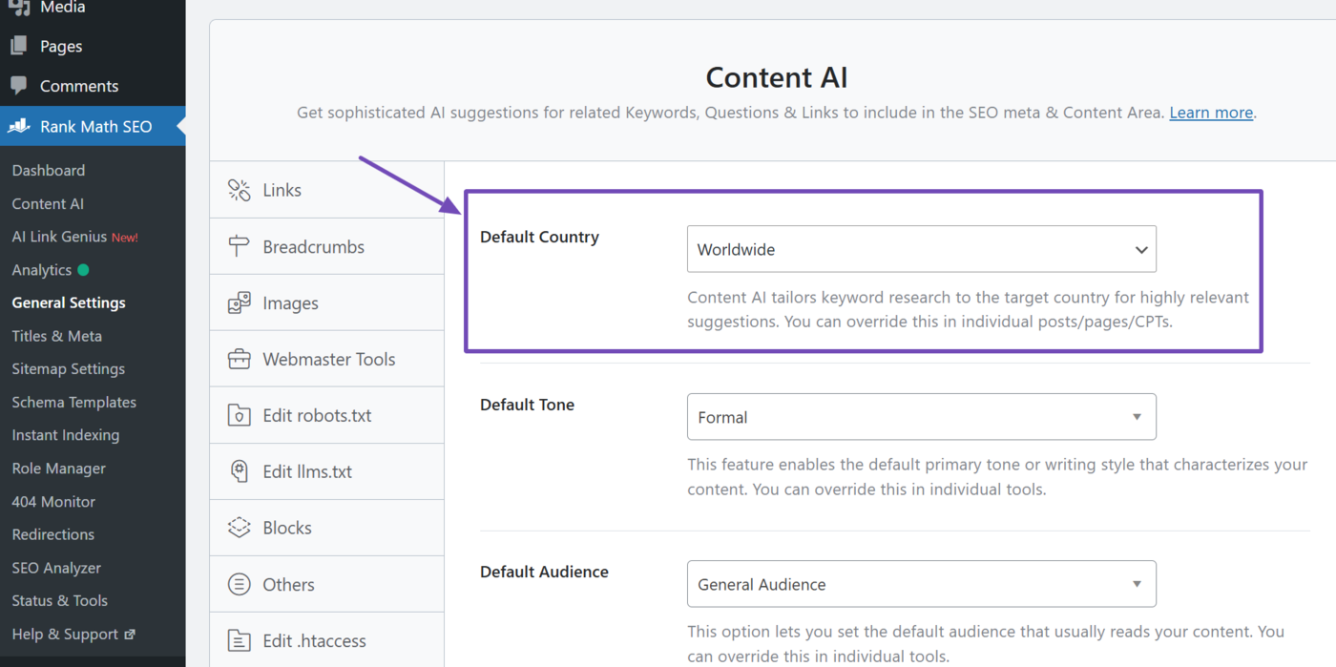This screenshot has width=1336, height=667.
Task: Click the Media icon in WordPress sidebar
Action: coord(19,8)
